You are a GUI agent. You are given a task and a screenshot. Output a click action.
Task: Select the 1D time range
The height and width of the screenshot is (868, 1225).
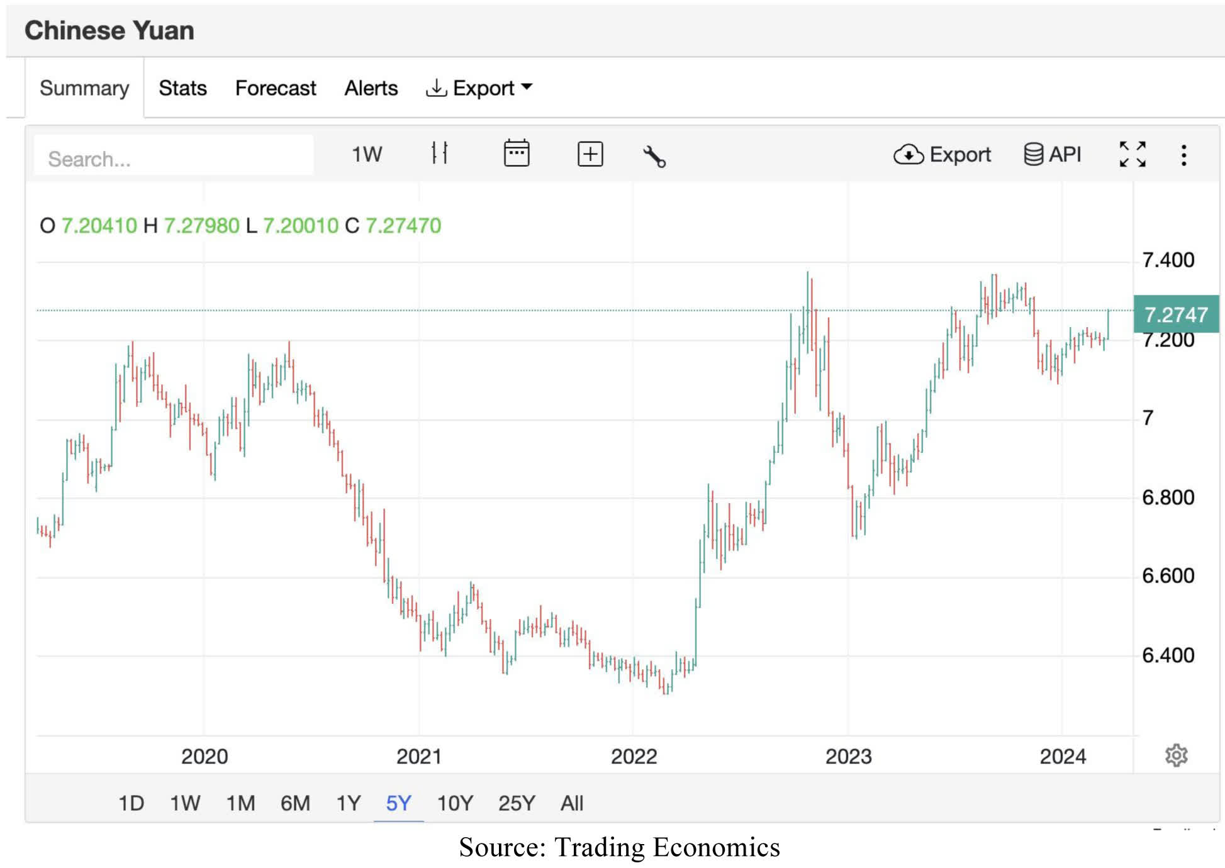(131, 803)
